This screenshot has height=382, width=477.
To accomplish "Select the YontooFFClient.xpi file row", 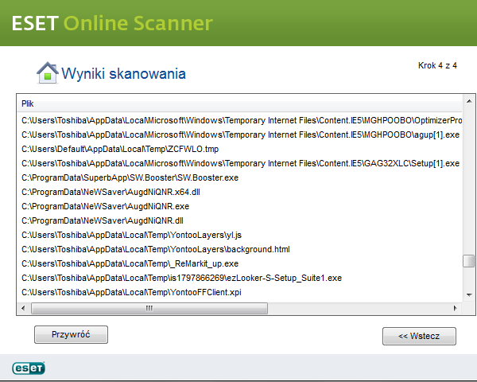I will 240,292.
